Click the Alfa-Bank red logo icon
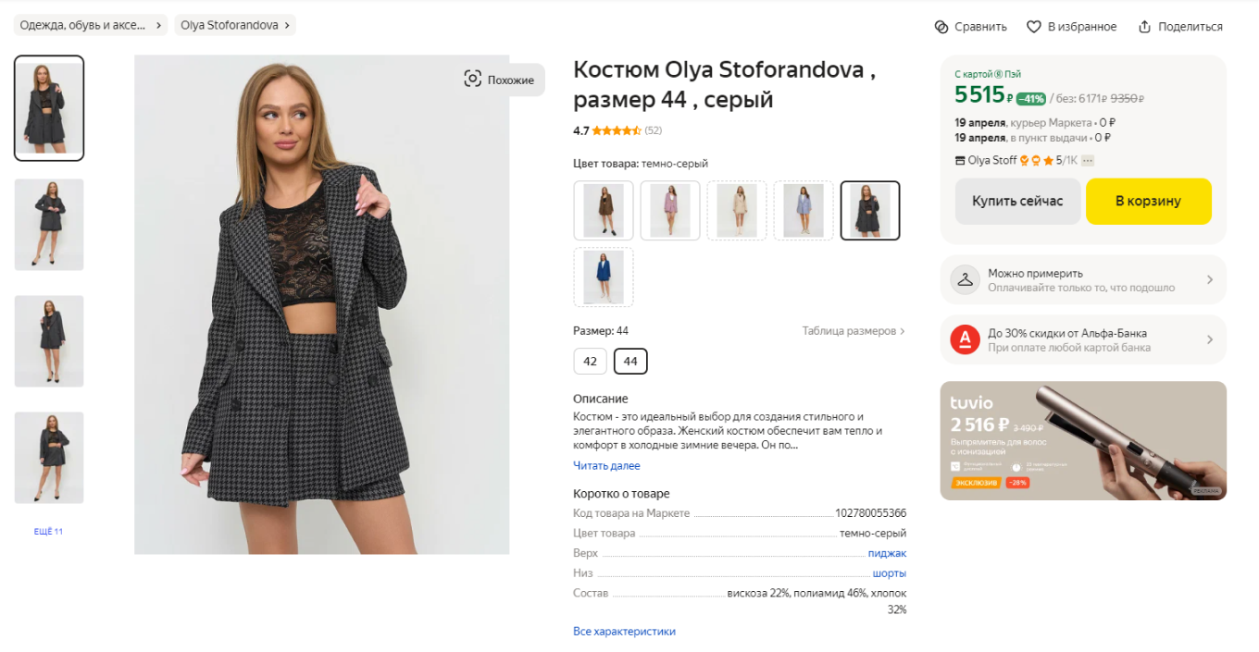1259x652 pixels. (965, 340)
